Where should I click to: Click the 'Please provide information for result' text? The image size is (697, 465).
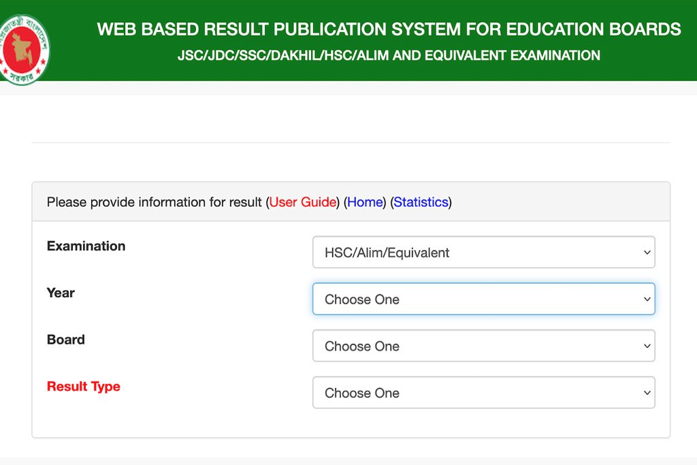[154, 202]
